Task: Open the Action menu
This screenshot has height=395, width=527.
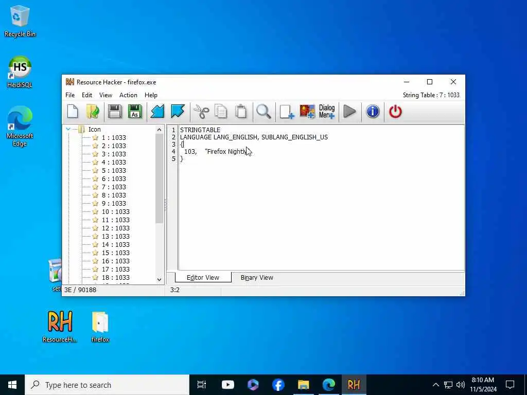Action: [128, 95]
